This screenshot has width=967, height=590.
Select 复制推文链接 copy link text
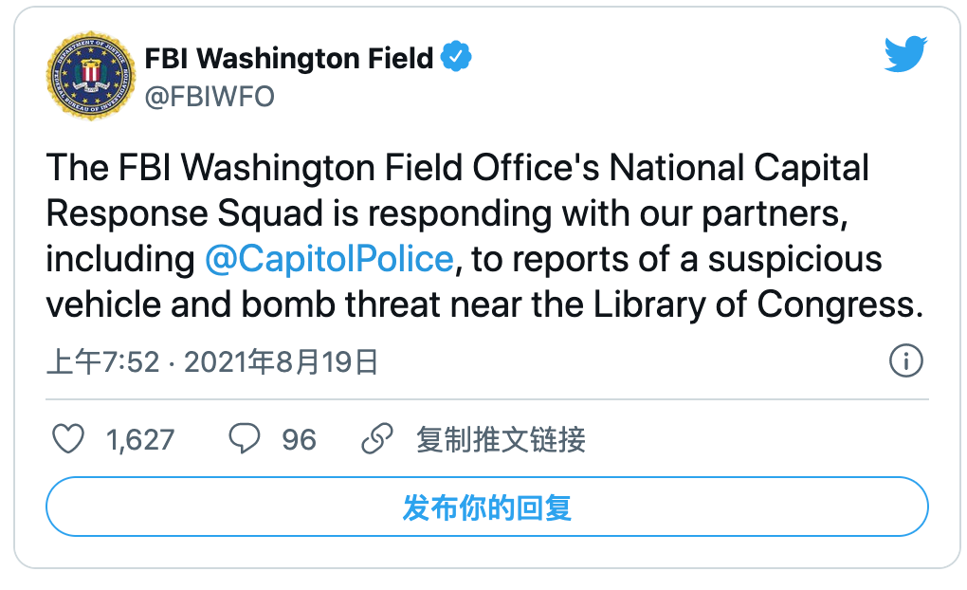point(501,439)
